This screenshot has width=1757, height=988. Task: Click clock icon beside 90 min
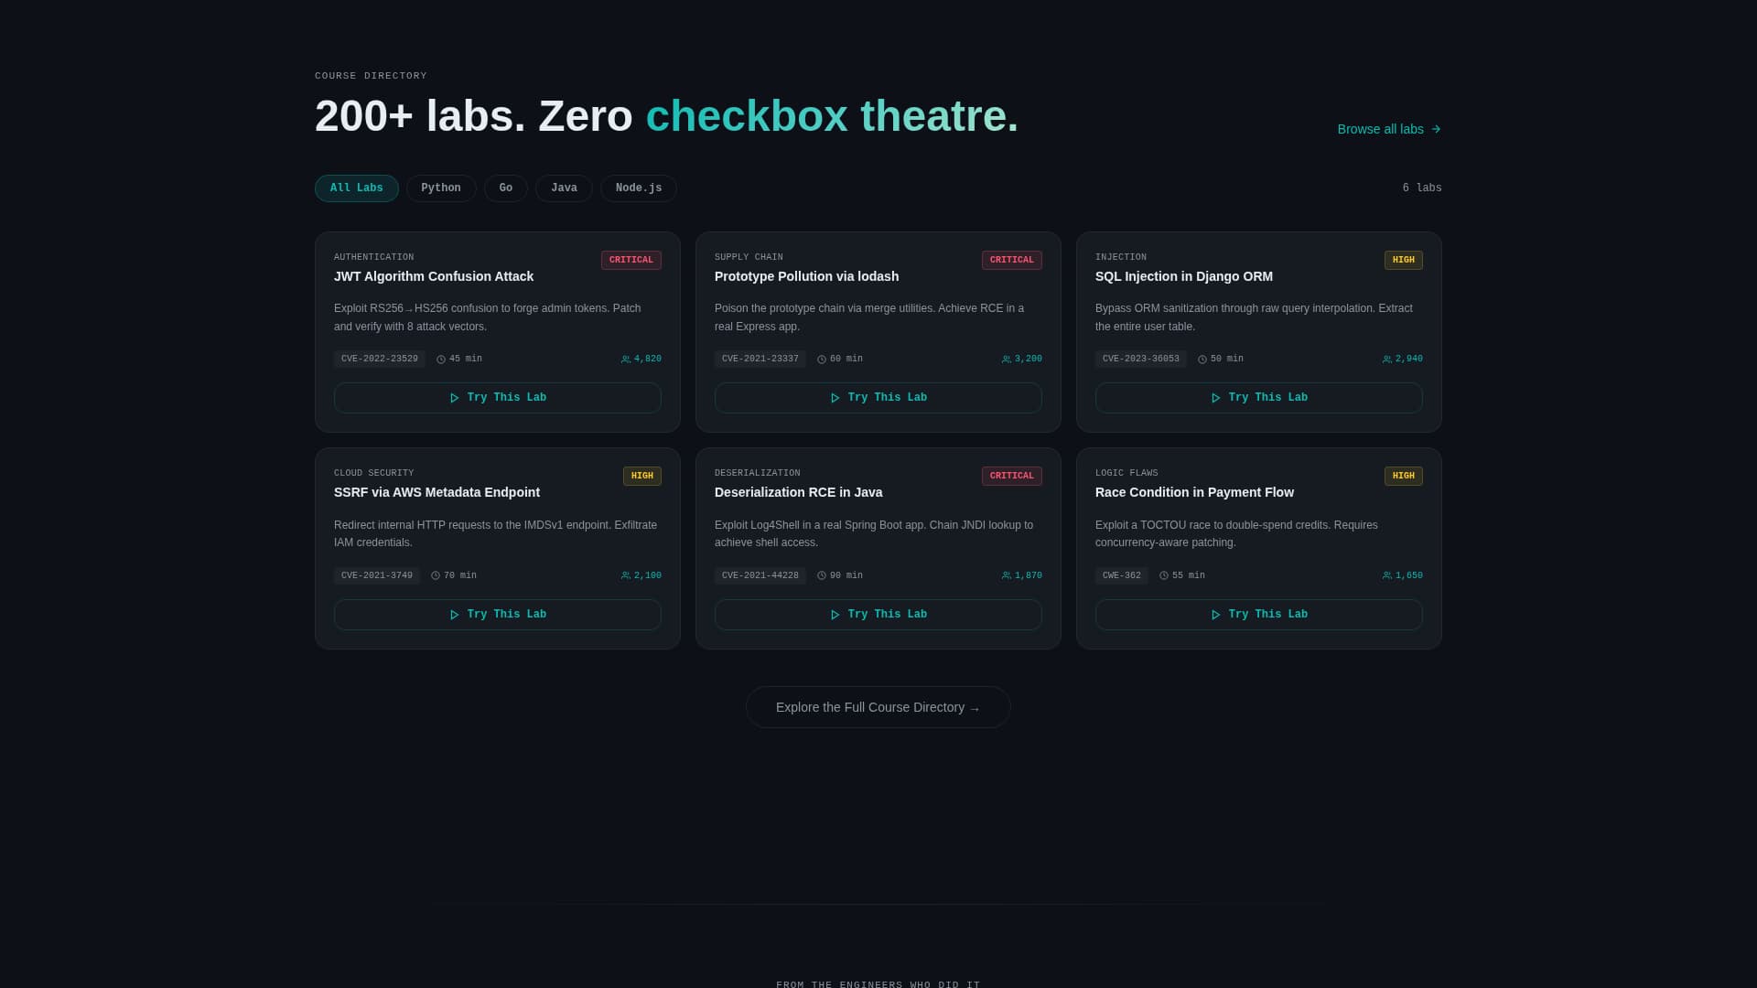point(822,575)
